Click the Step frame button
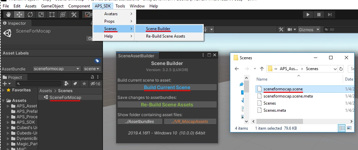Image resolution: width=358 pixels, height=150 pixels. point(329,15)
